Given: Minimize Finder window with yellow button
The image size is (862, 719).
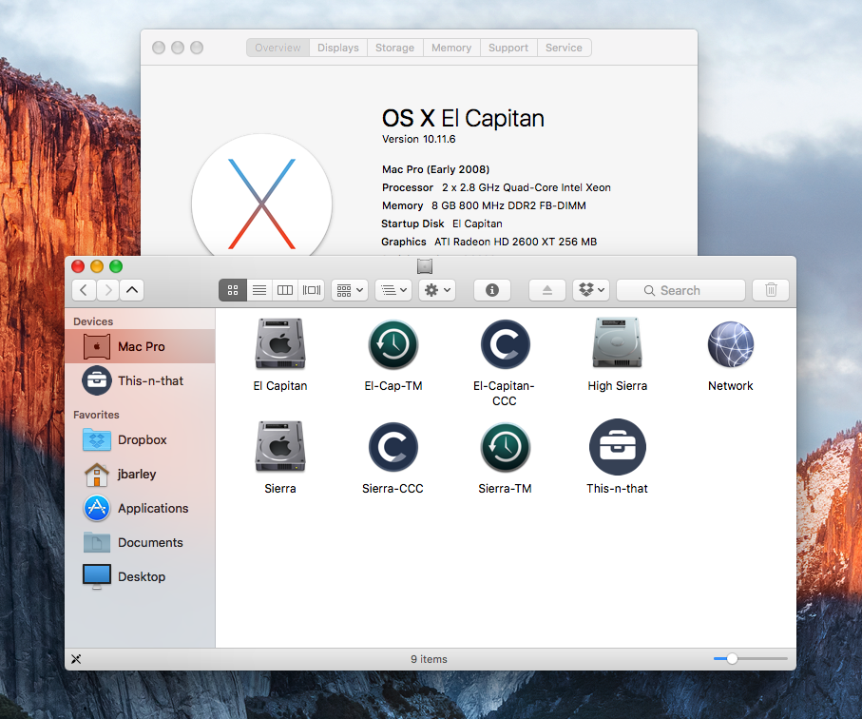Looking at the screenshot, I should pos(97,266).
